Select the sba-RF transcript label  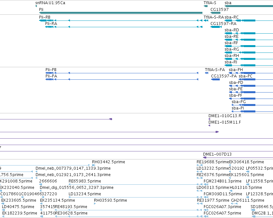pos(231,43)
